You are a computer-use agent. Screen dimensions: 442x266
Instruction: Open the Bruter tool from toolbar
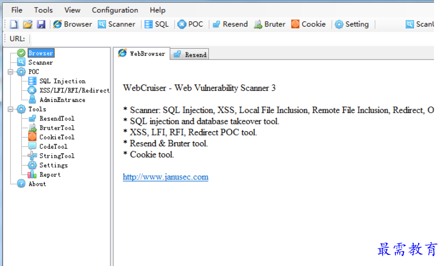click(x=269, y=24)
